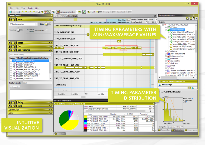Screen dimensions: 205x145
Task: Open the Edit menu
Action: click(17, 8)
